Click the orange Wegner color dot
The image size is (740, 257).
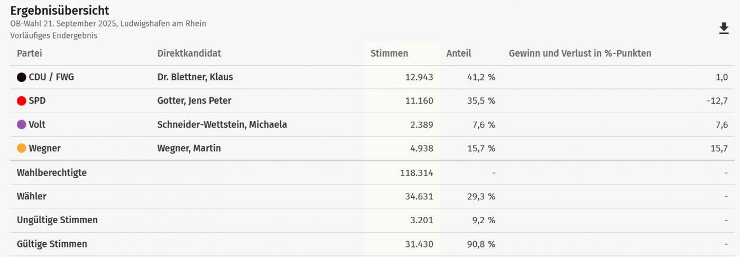(22, 149)
